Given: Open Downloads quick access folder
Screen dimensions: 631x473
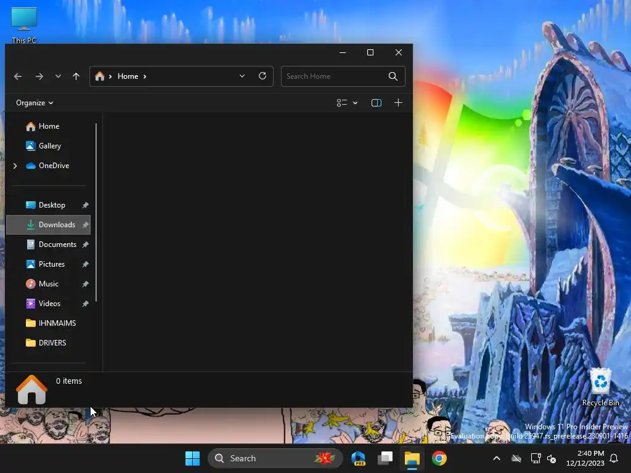Looking at the screenshot, I should pyautogui.click(x=48, y=225).
